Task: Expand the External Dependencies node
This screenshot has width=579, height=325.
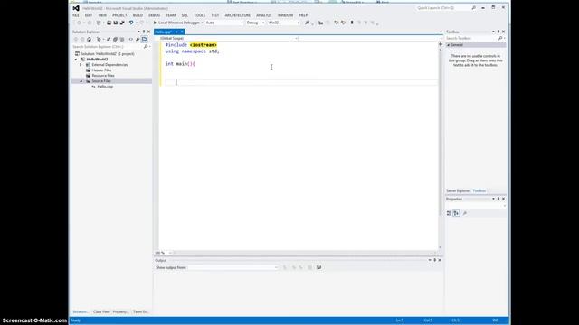Action: coord(81,65)
